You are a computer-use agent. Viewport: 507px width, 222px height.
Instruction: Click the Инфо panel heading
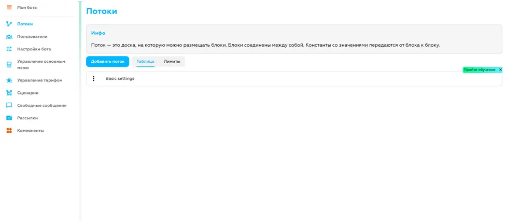[98, 33]
